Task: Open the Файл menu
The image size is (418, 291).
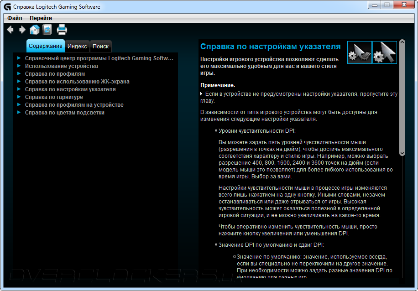Action: point(15,18)
